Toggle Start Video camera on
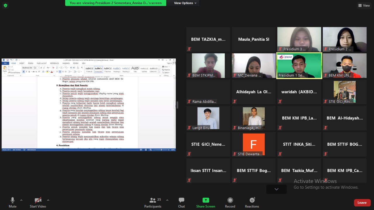The width and height of the screenshot is (374, 210). (38, 200)
